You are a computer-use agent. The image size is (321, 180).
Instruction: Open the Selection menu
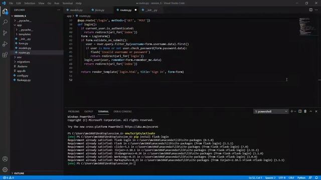coord(30,3)
